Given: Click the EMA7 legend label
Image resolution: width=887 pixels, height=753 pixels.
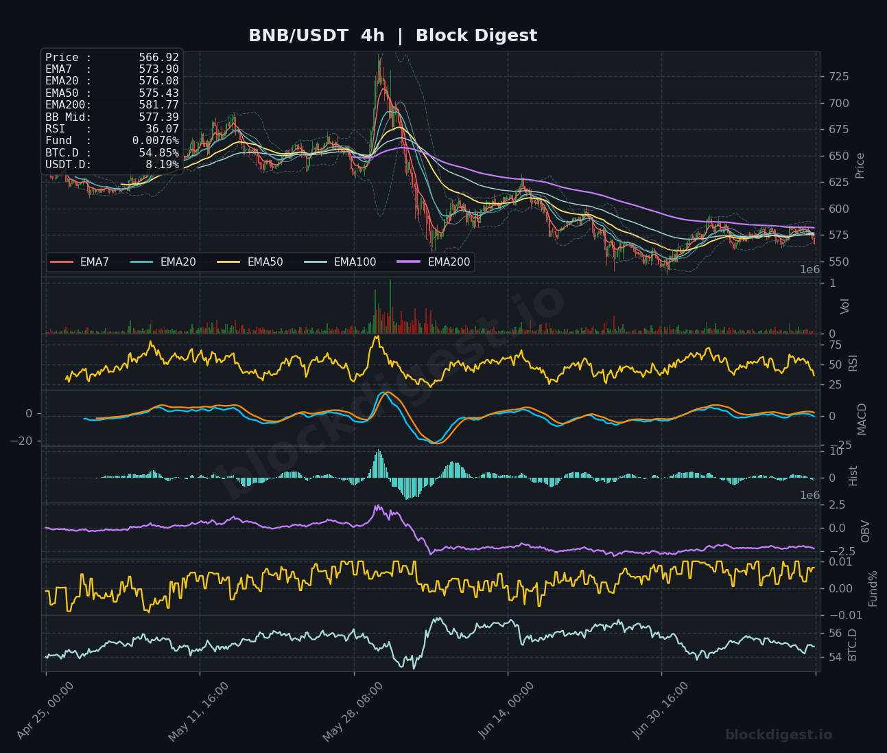Looking at the screenshot, I should (95, 262).
